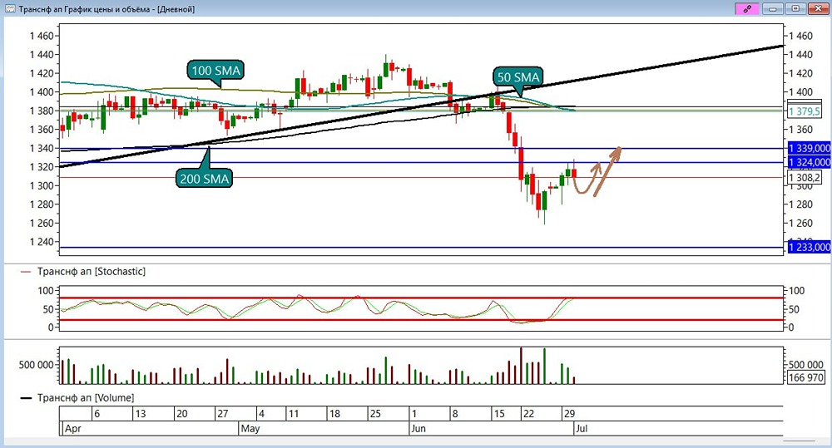This screenshot has width=832, height=448.
Task: Click the 1 379,5 moving average value label
Action: [805, 111]
